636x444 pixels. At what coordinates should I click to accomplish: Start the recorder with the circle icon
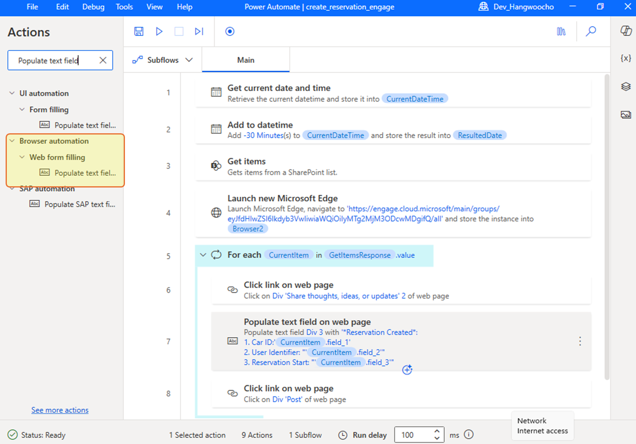[230, 31]
